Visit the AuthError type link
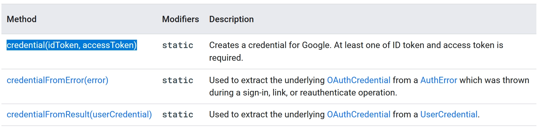 [x=438, y=80]
